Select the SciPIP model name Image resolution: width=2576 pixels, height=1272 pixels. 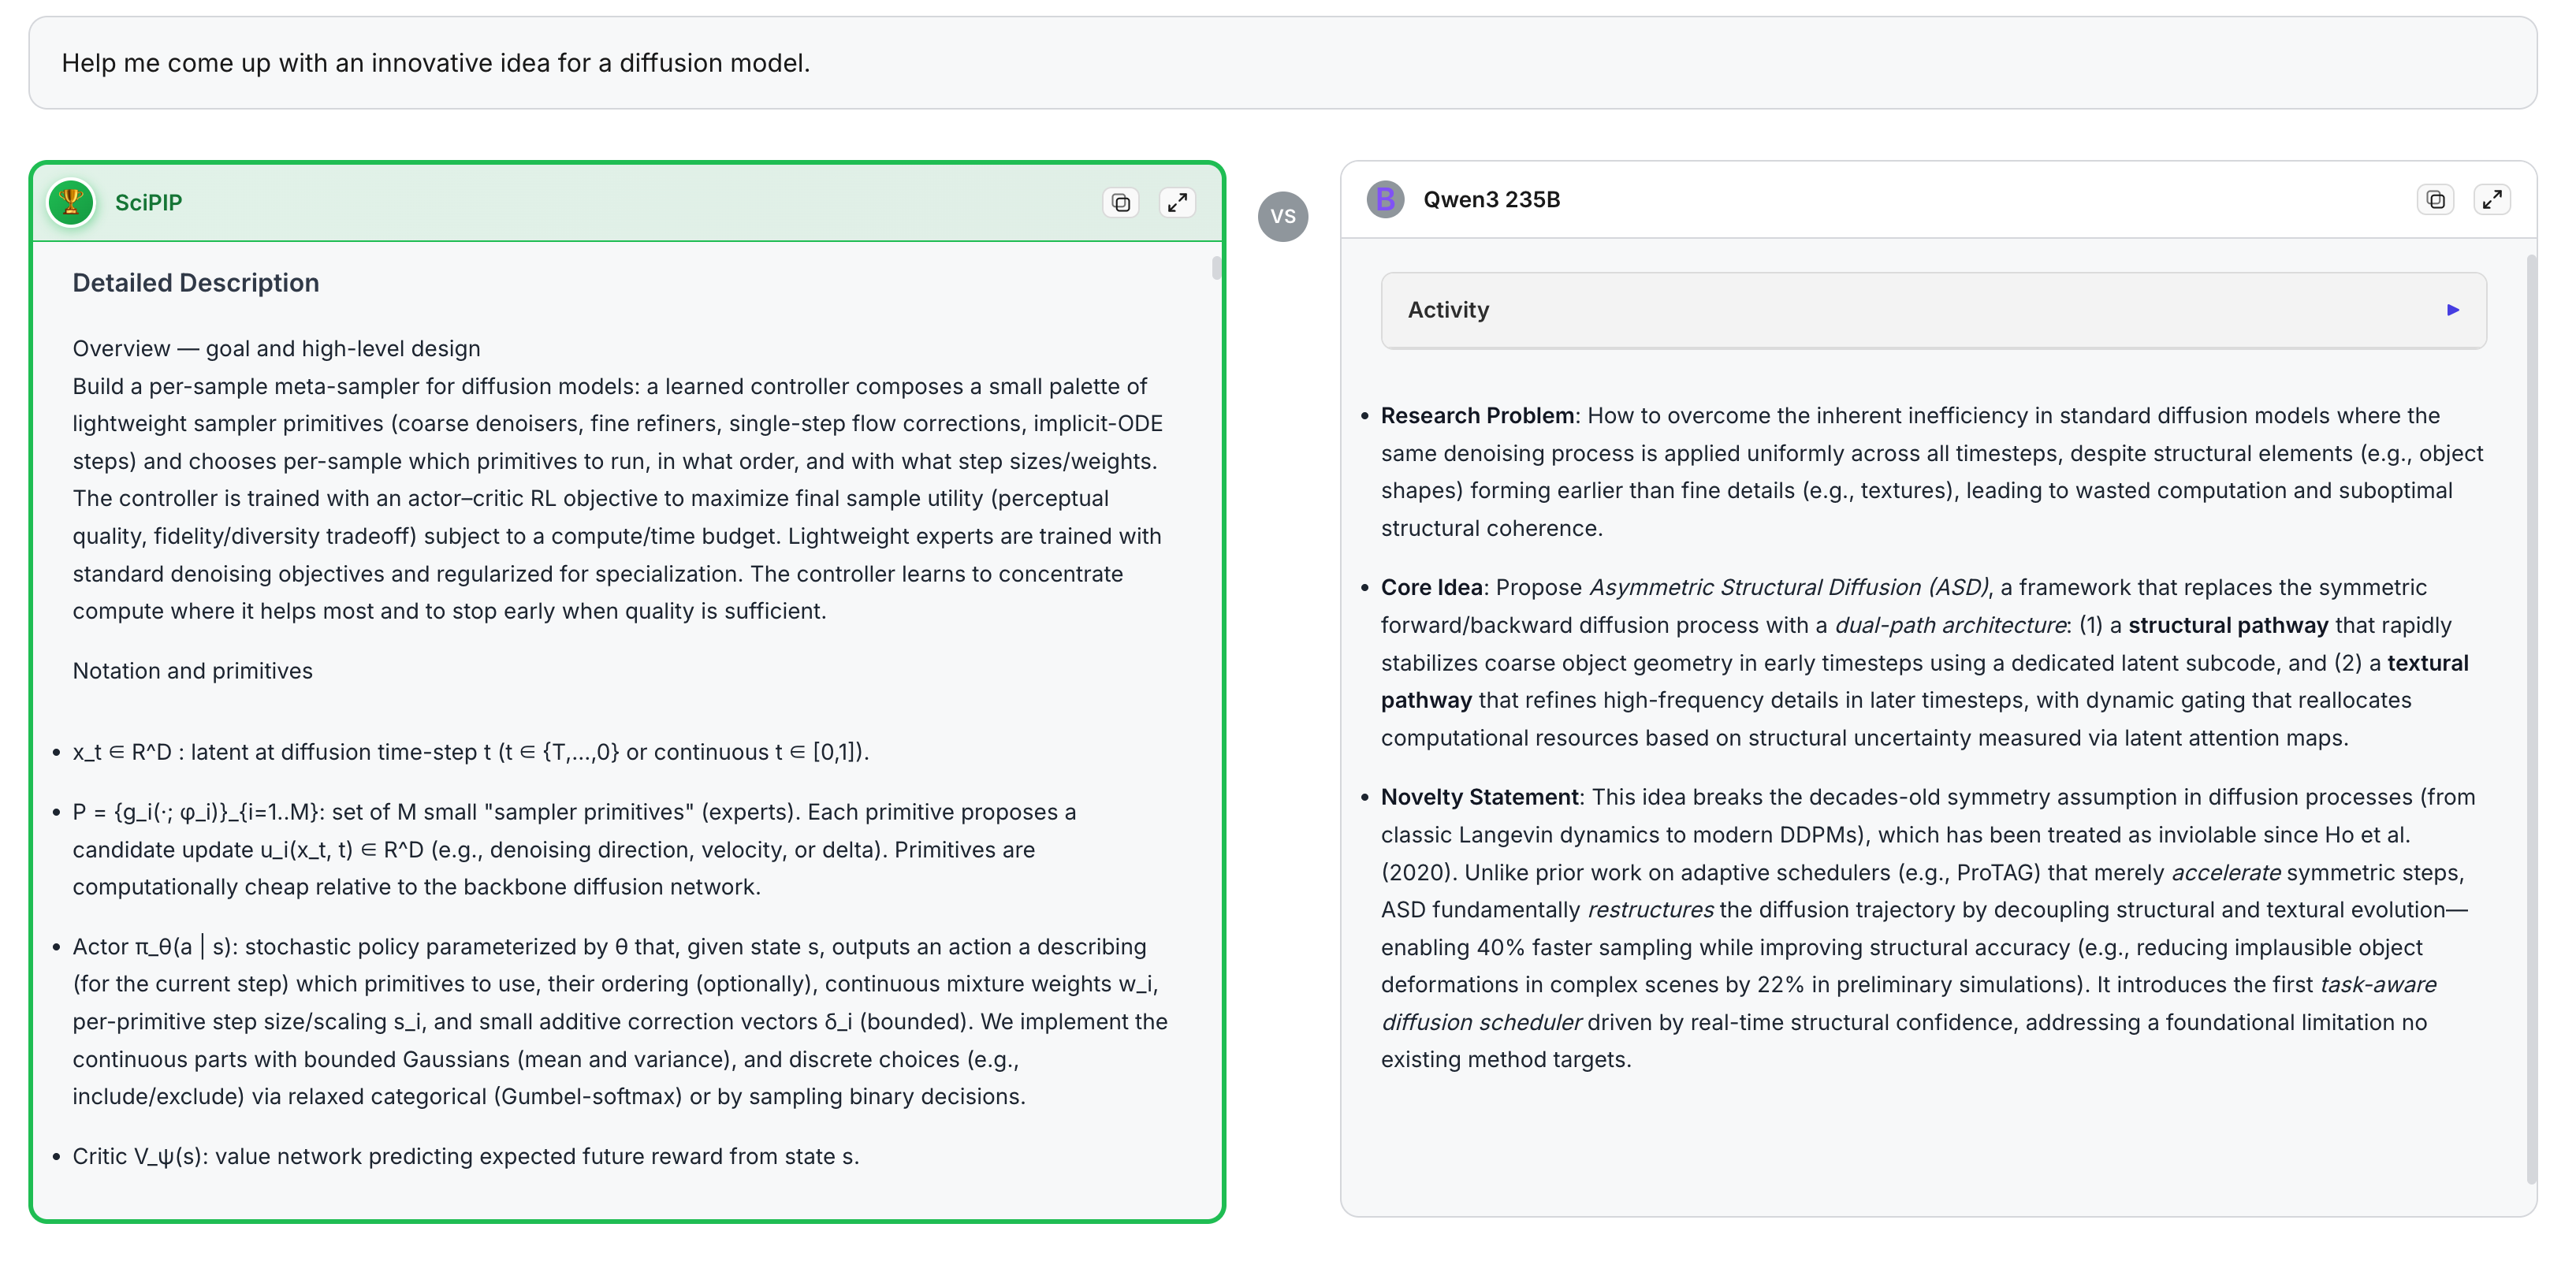point(148,203)
